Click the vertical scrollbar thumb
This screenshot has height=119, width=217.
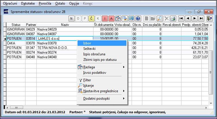click(211, 72)
